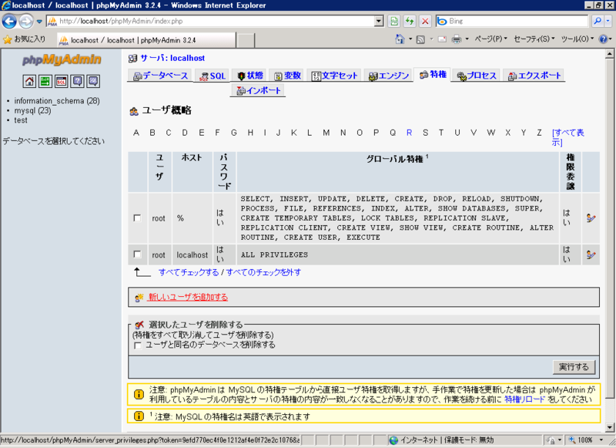Check the root localhost user row checkbox
This screenshot has width=616, height=448.
point(136,254)
